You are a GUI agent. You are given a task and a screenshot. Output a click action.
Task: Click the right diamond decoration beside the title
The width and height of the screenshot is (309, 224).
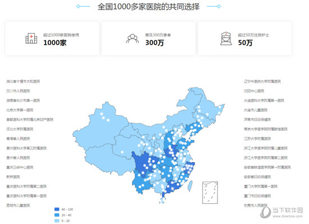(219, 7)
